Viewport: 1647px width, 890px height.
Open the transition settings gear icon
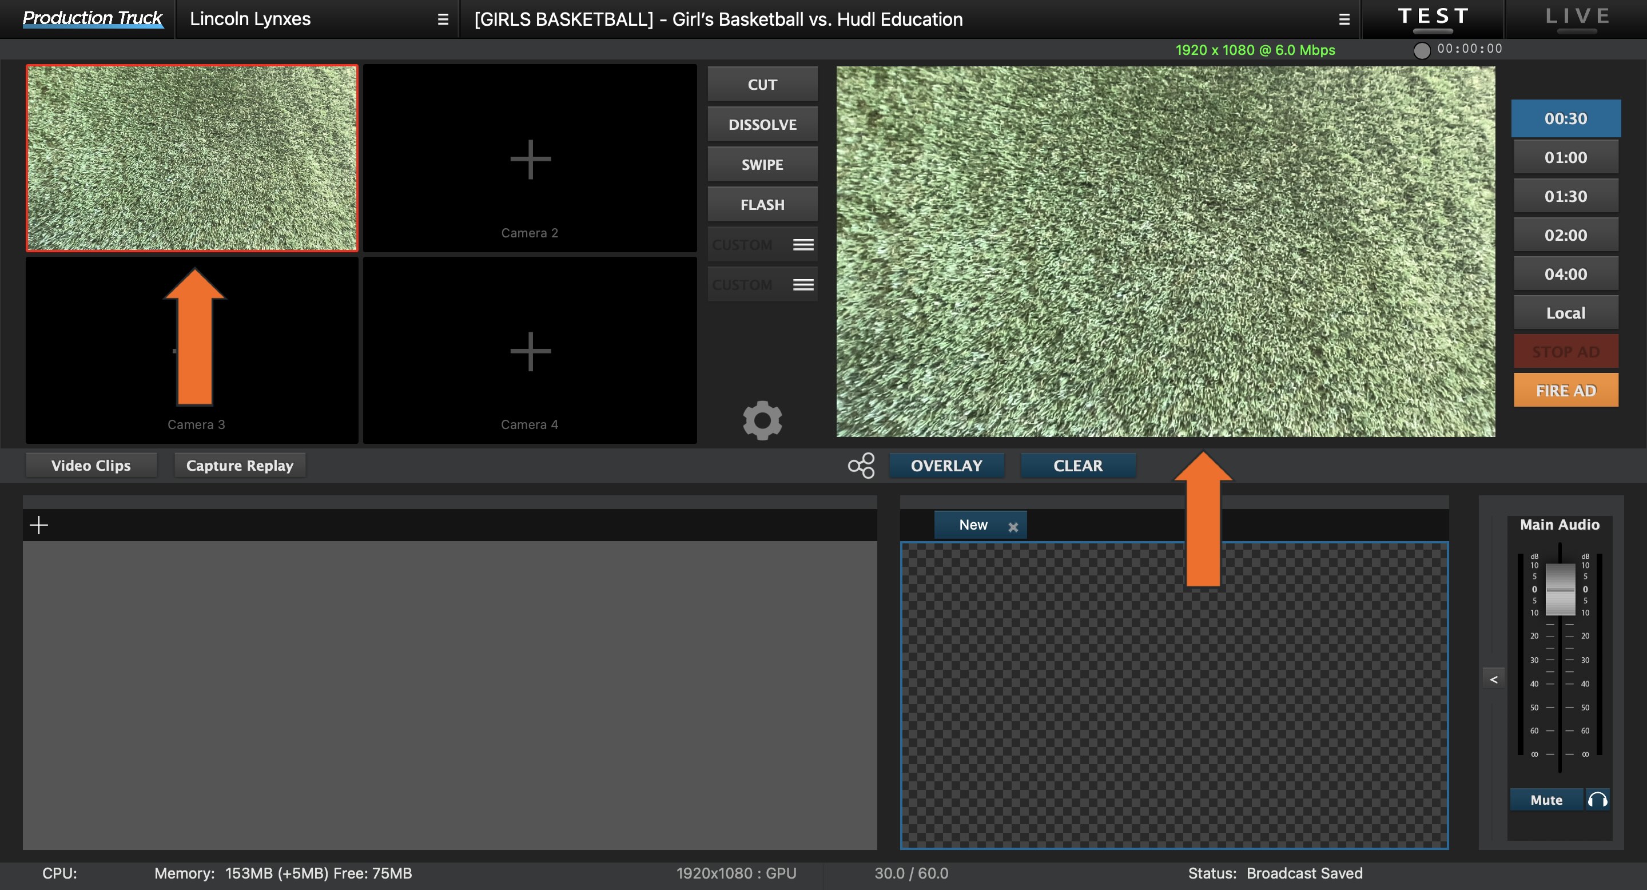point(762,420)
